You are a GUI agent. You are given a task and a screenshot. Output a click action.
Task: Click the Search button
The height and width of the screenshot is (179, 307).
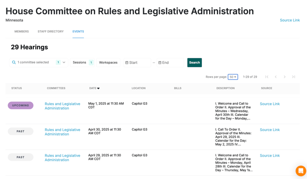194,63
